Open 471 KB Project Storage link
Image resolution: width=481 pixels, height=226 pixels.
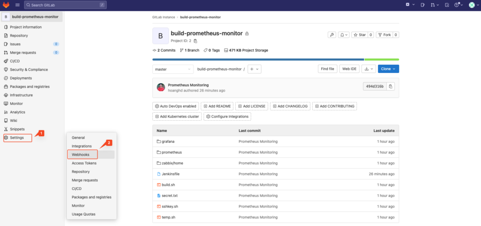(x=246, y=50)
